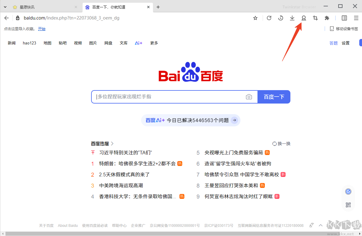362x236 pixels.
Task: Go back with the arrow button
Action: click(x=6, y=18)
